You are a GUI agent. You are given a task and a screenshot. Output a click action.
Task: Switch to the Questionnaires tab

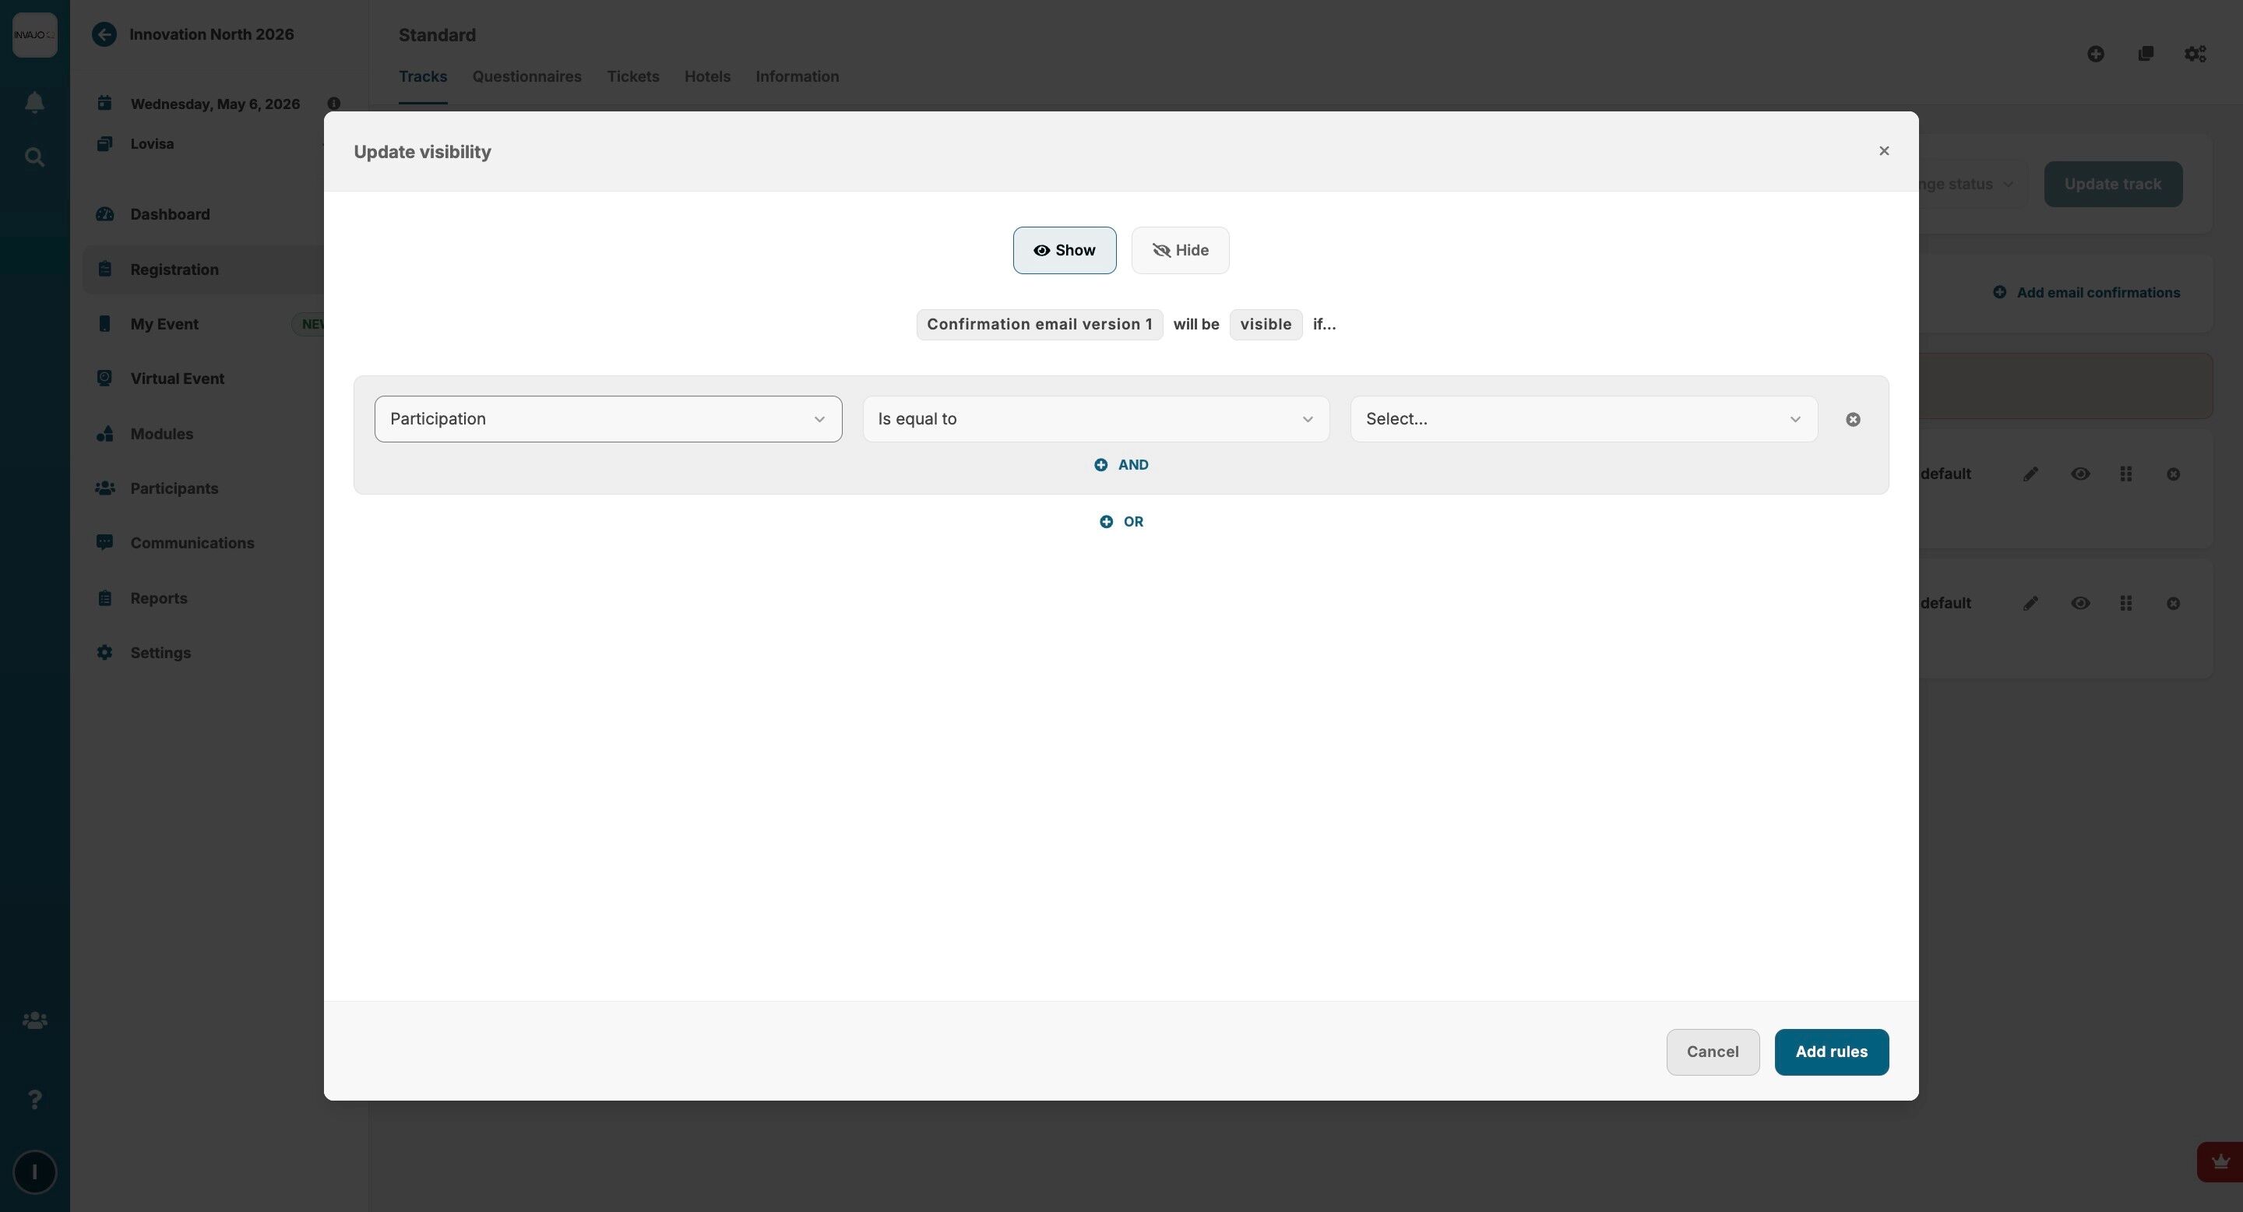pyautogui.click(x=526, y=76)
